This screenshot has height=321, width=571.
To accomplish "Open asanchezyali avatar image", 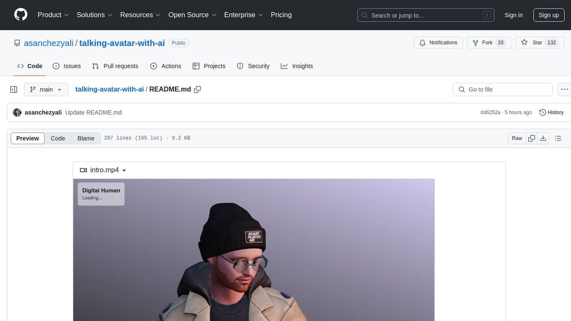I will click(x=17, y=113).
